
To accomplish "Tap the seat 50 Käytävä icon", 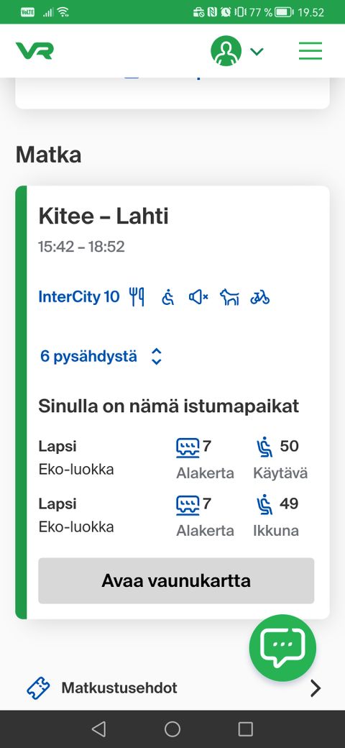I will coord(264,447).
